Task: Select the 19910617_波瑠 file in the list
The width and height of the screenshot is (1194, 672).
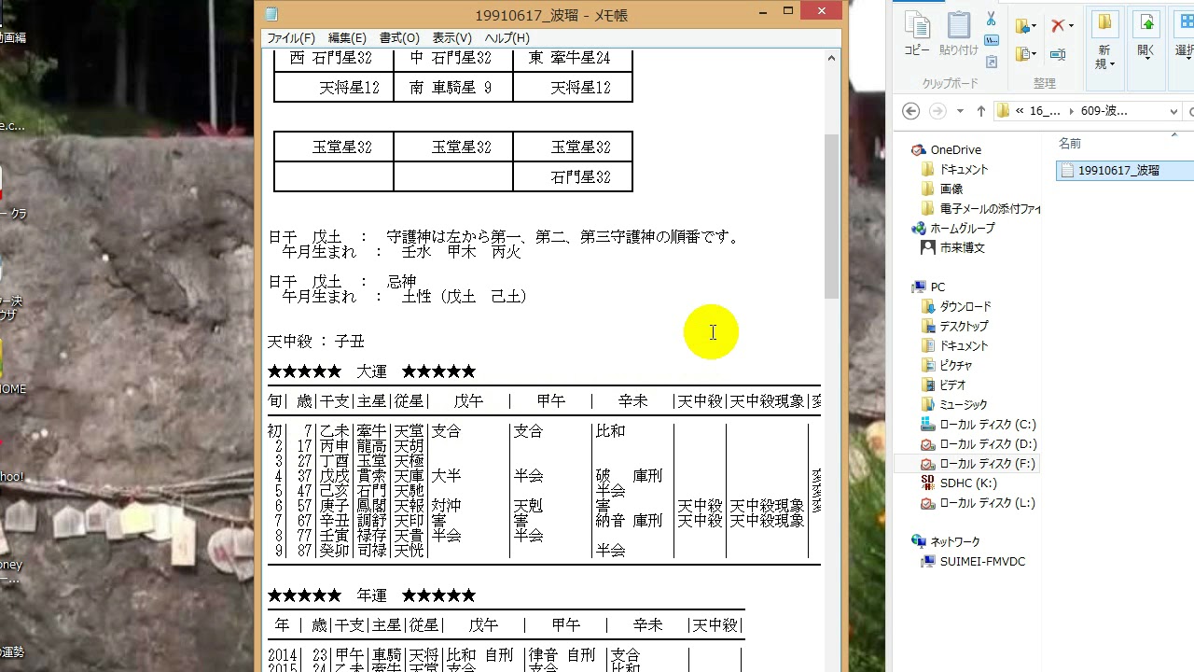Action: click(1118, 170)
